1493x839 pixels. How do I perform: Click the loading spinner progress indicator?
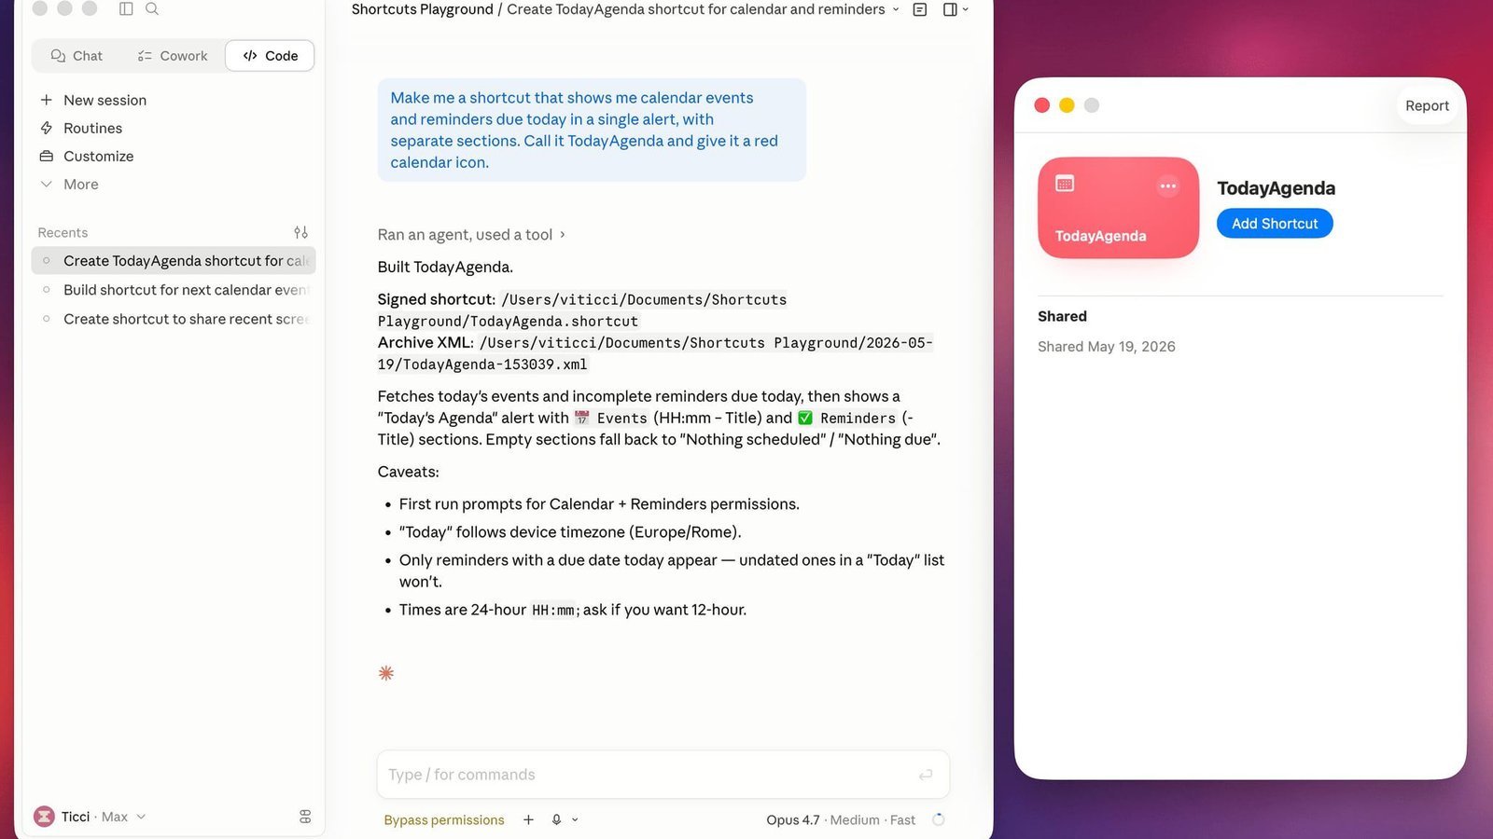click(939, 819)
